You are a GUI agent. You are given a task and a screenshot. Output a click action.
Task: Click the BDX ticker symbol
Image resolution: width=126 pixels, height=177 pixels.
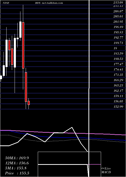point(38,3)
